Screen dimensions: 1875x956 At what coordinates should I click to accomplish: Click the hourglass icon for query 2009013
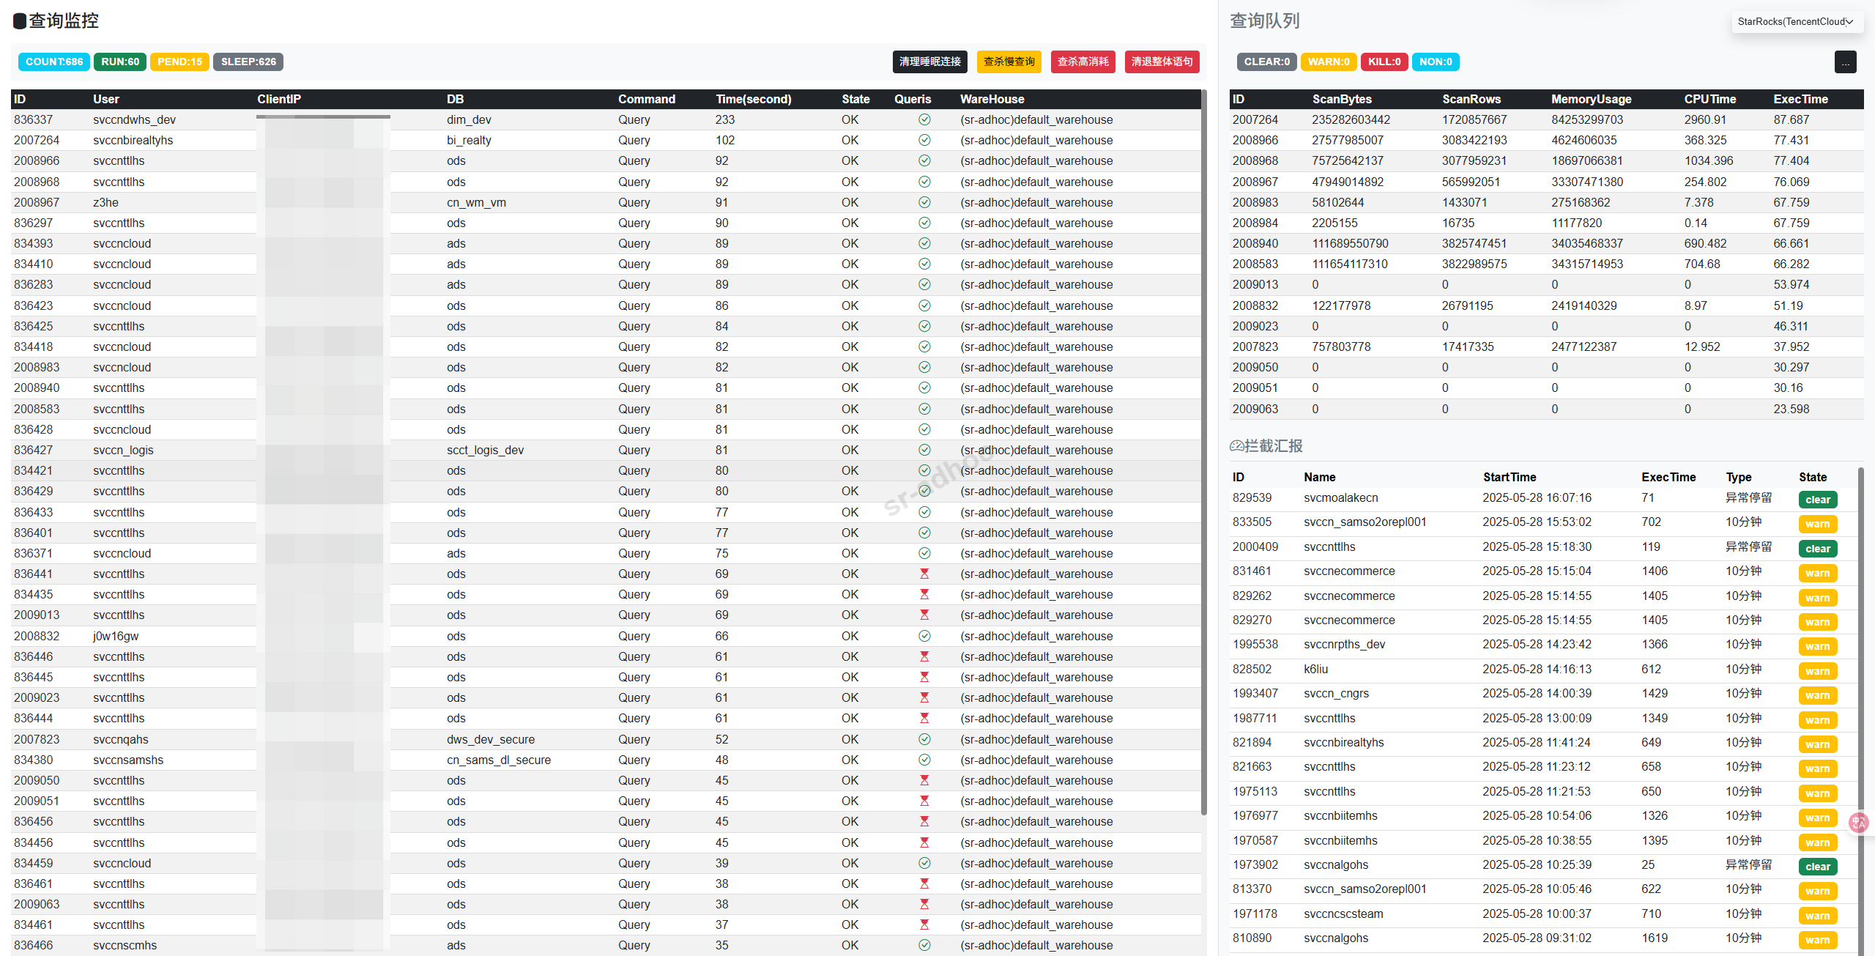(x=924, y=615)
